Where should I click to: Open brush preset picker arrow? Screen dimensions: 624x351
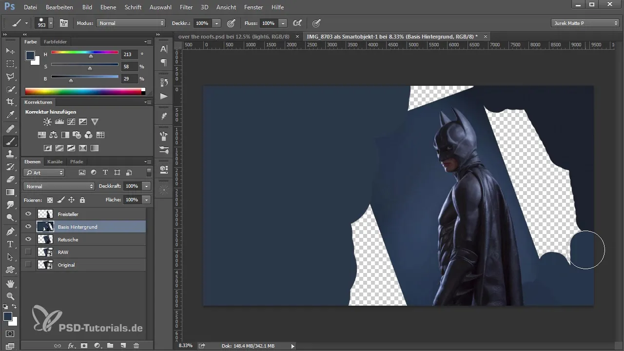coord(51,23)
